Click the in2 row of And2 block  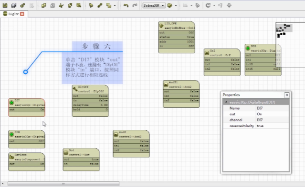click(x=131, y=150)
